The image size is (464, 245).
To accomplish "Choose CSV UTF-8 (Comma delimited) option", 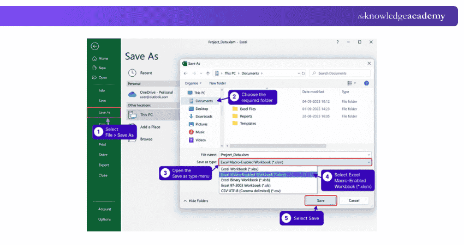I will point(268,191).
